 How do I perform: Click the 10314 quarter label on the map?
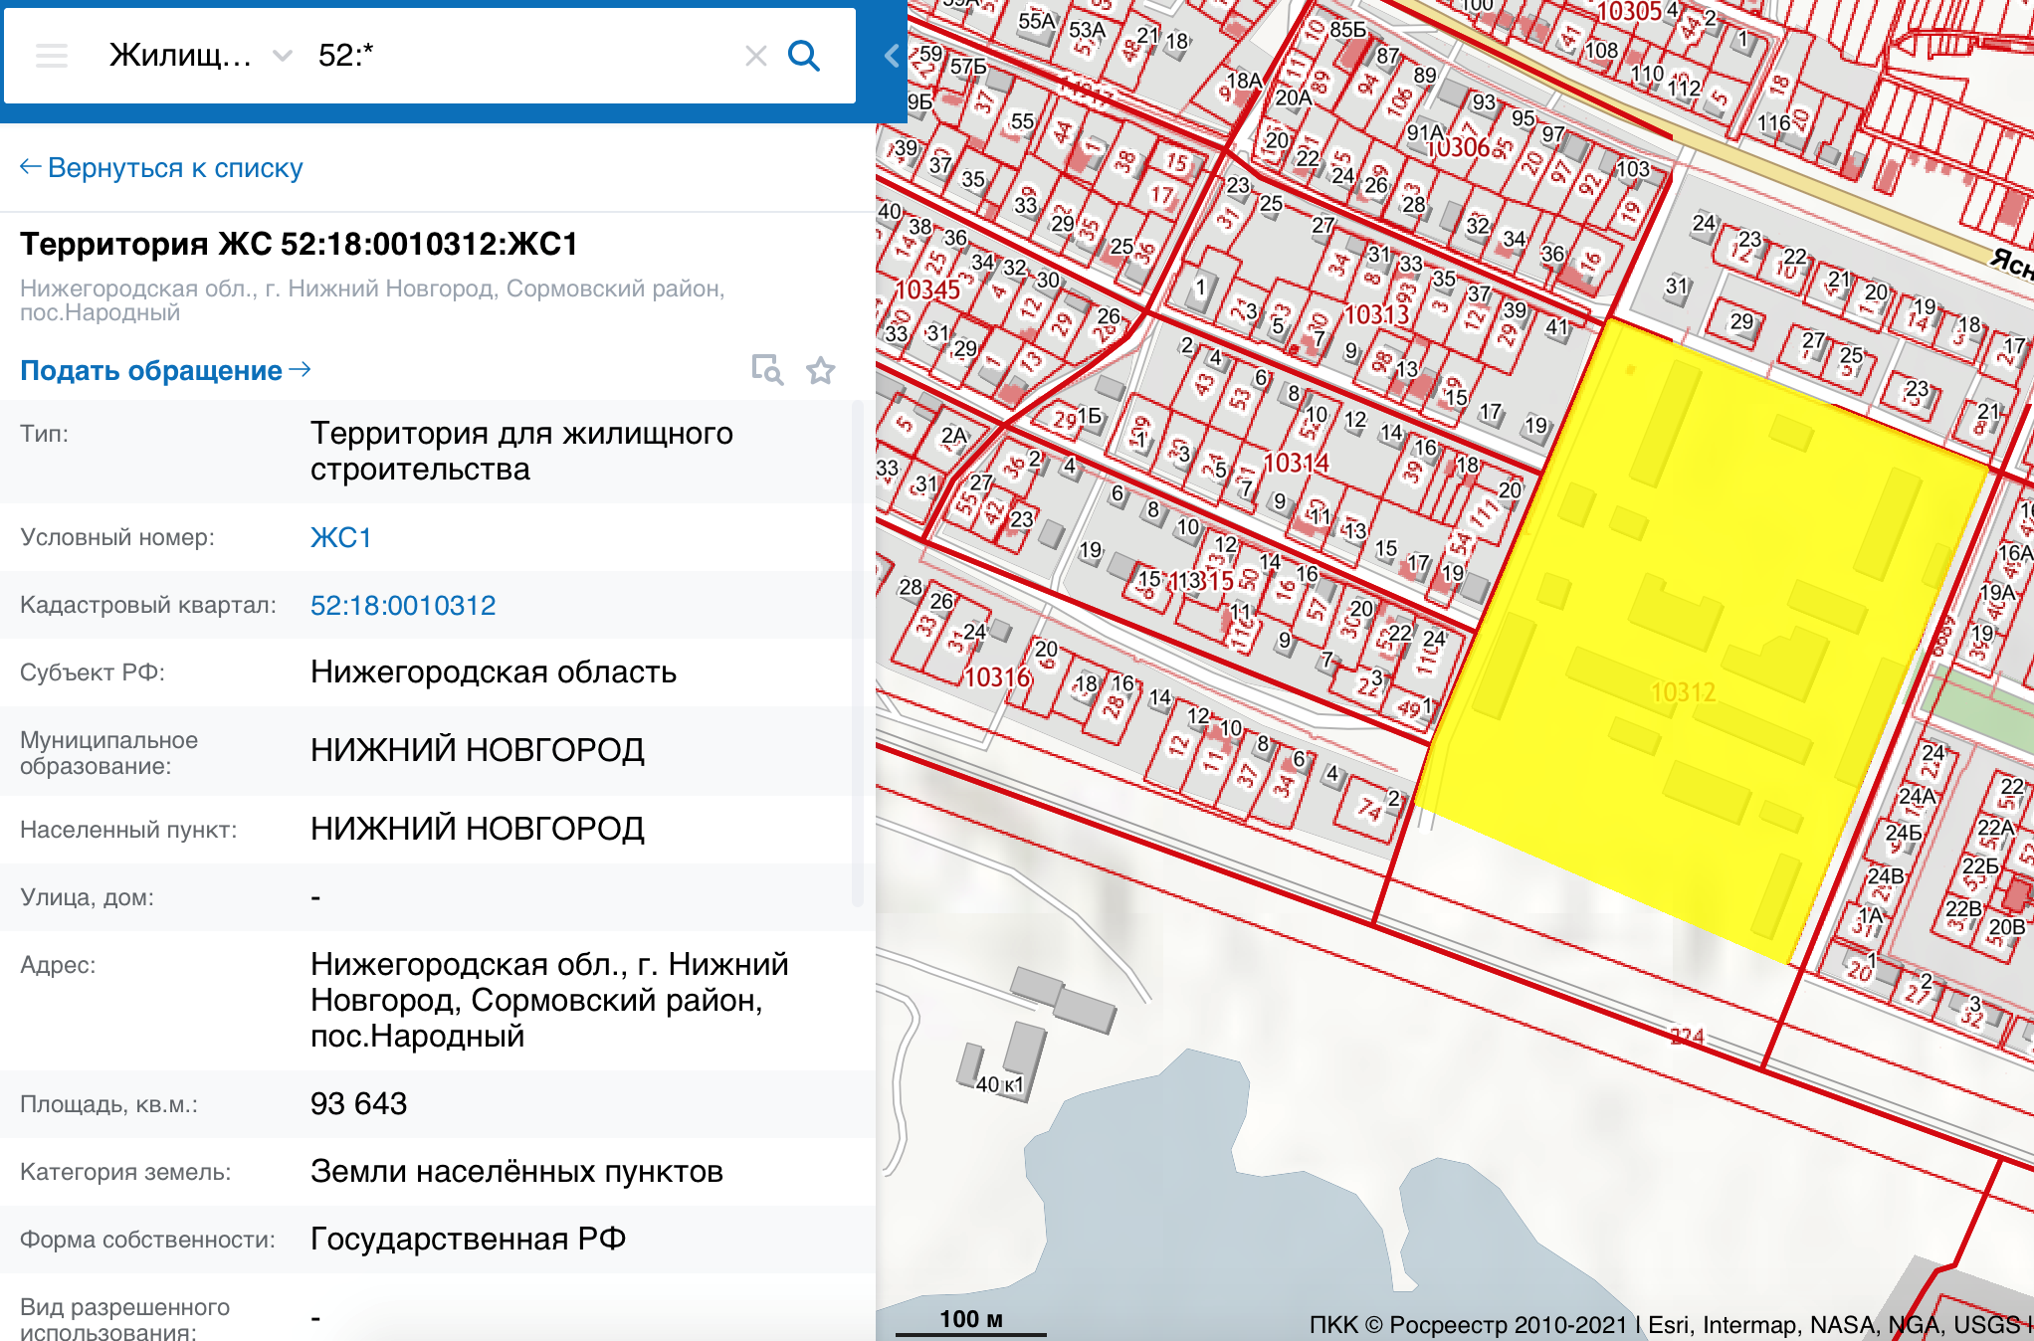tap(1296, 464)
